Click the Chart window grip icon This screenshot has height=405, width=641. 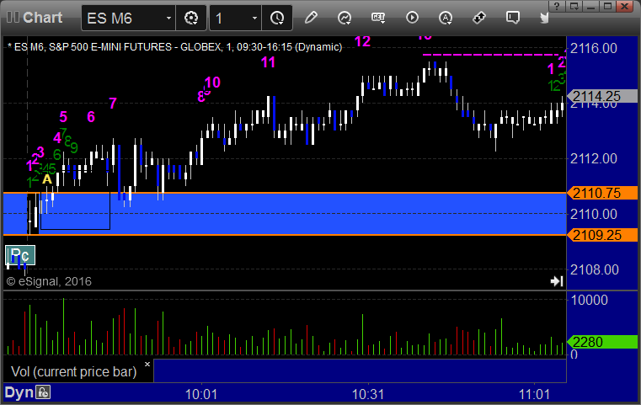[13, 17]
